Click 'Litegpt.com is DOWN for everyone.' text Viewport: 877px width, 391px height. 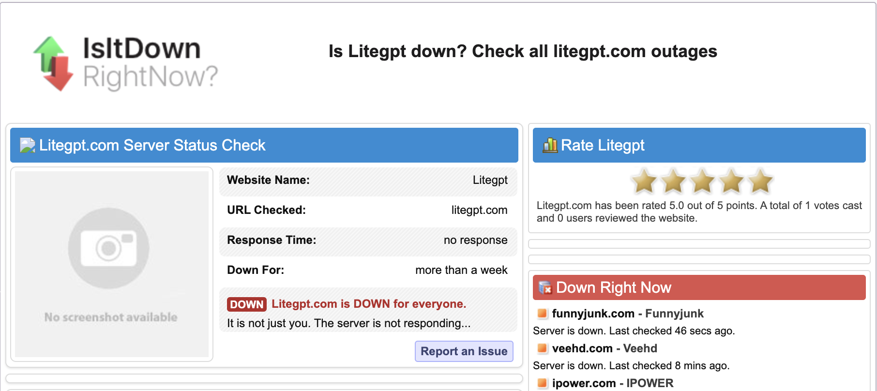(x=369, y=304)
